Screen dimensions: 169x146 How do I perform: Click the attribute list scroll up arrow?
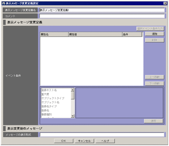pos(72,90)
